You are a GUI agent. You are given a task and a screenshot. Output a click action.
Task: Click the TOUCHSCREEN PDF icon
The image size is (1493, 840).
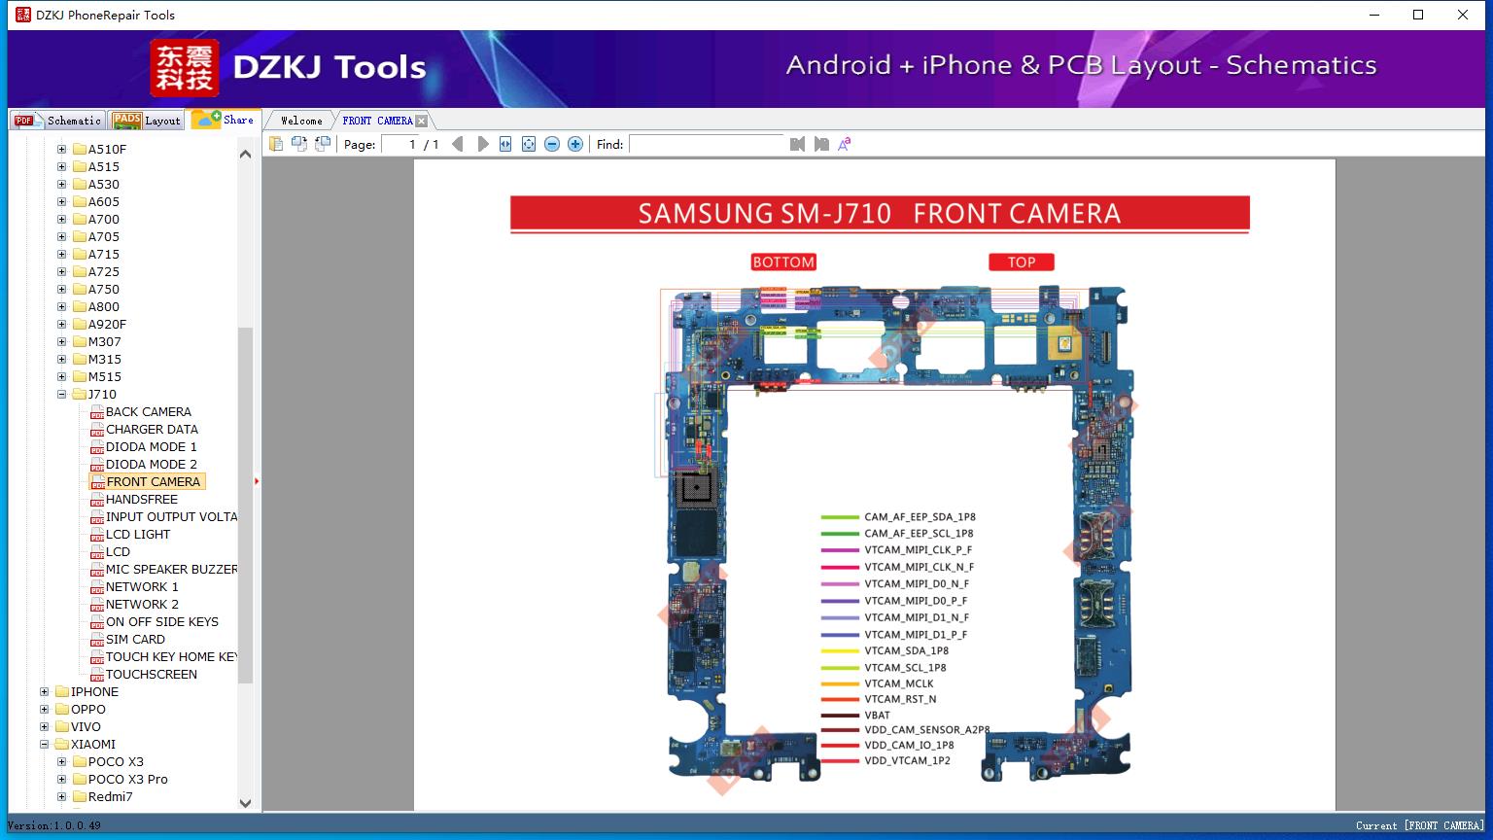[x=97, y=675]
